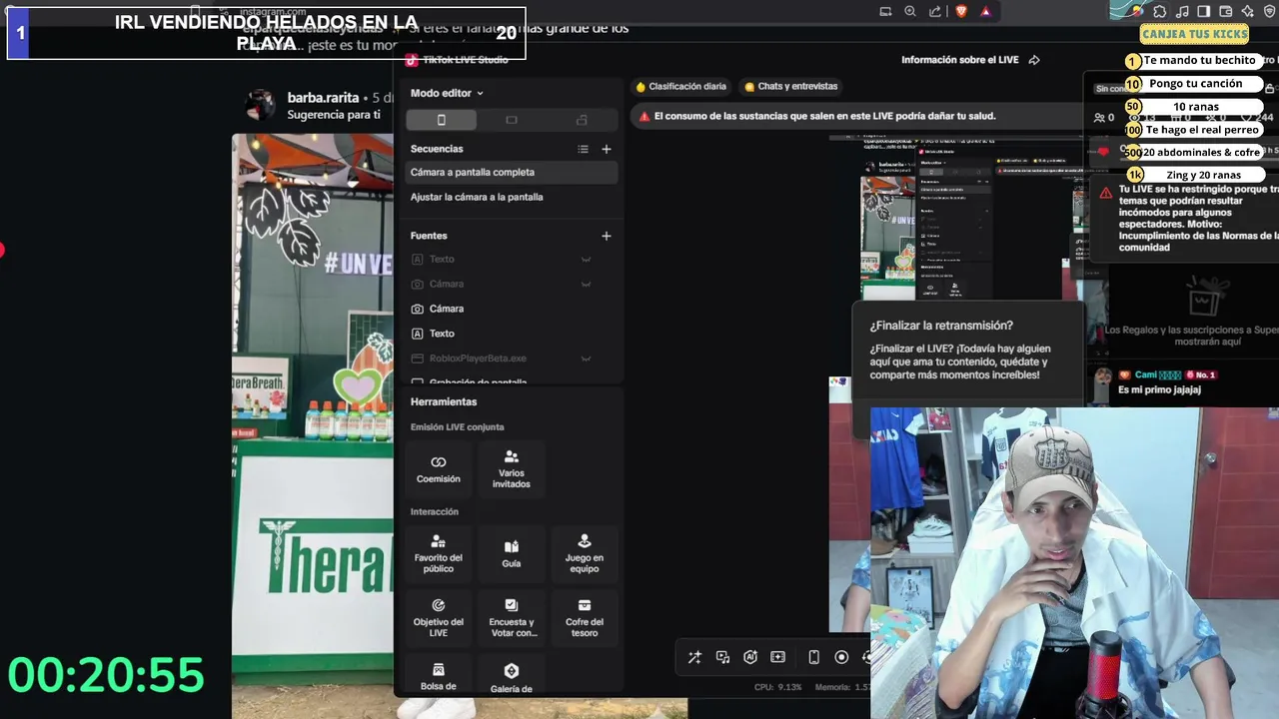Viewport: 1279px width, 719px height.
Task: Open Cofre del tesoro
Action: tap(585, 618)
